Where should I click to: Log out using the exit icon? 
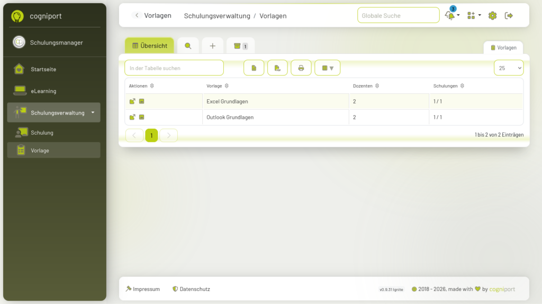[x=509, y=15]
